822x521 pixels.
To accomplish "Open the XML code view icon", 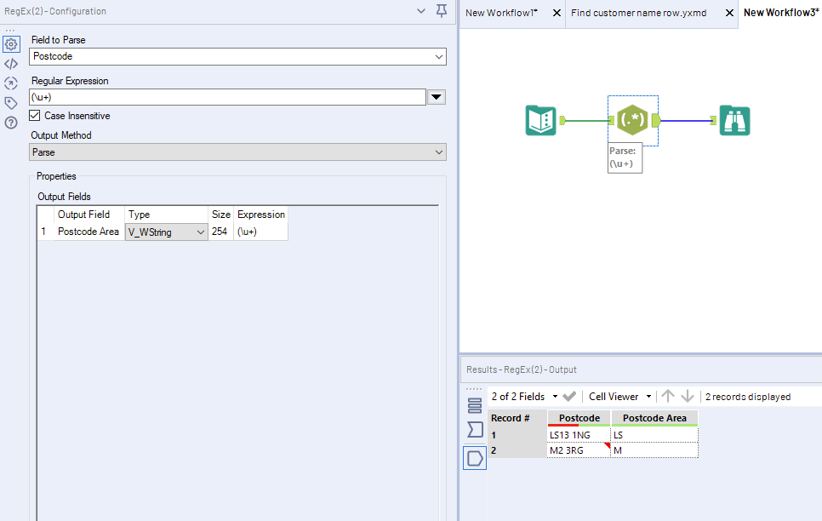I will point(11,64).
